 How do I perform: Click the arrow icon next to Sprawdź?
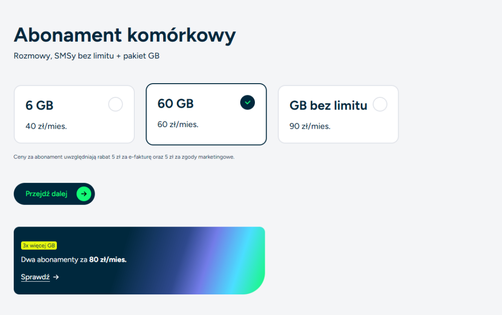pos(56,277)
